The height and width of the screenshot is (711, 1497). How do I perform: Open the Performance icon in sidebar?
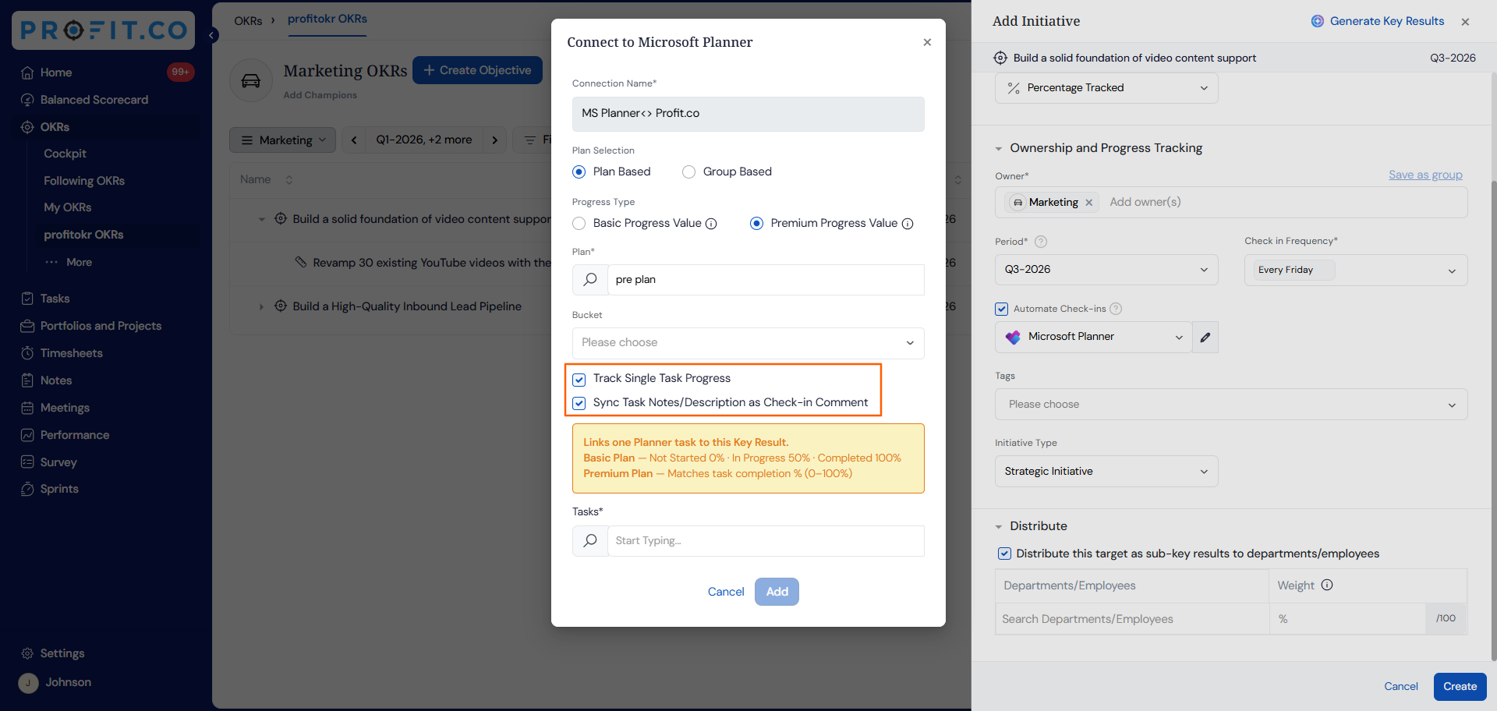[27, 435]
